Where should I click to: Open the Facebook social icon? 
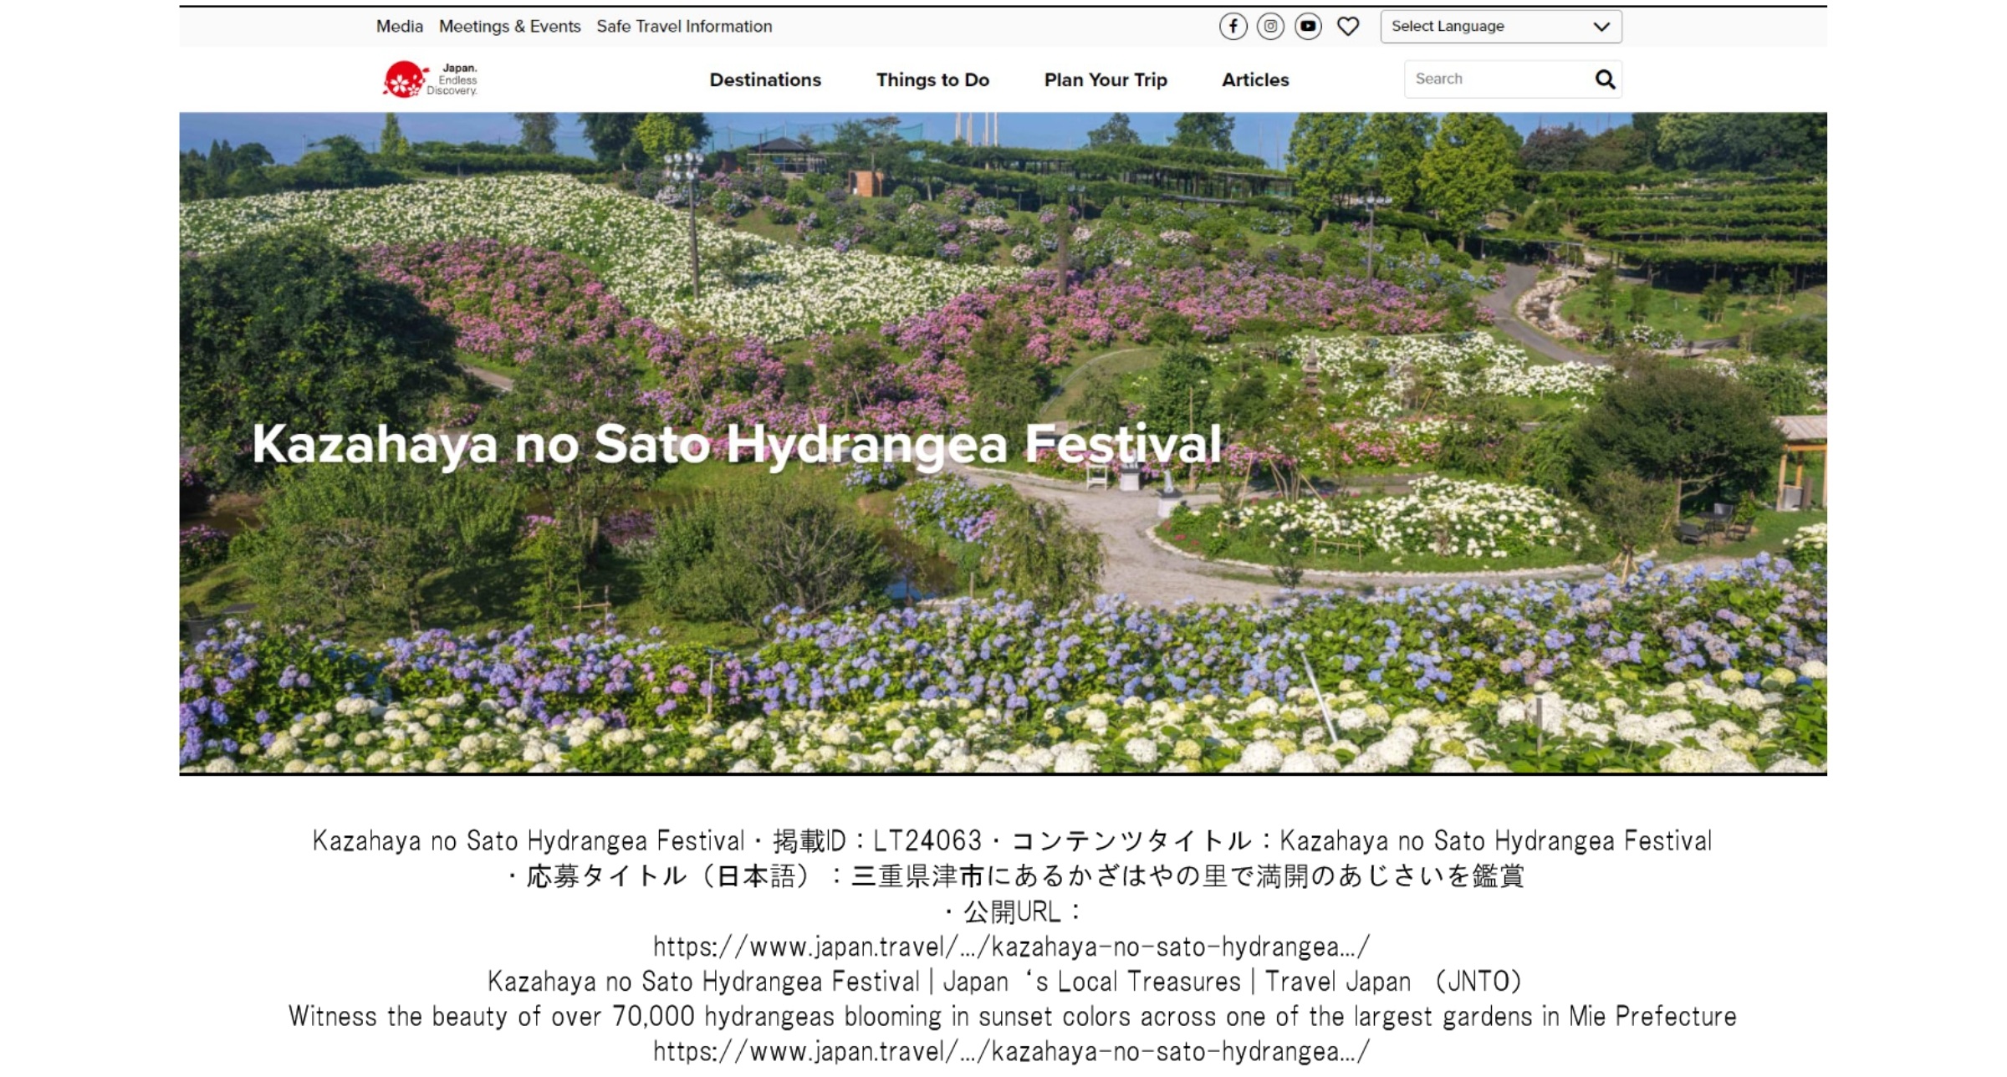(x=1233, y=26)
